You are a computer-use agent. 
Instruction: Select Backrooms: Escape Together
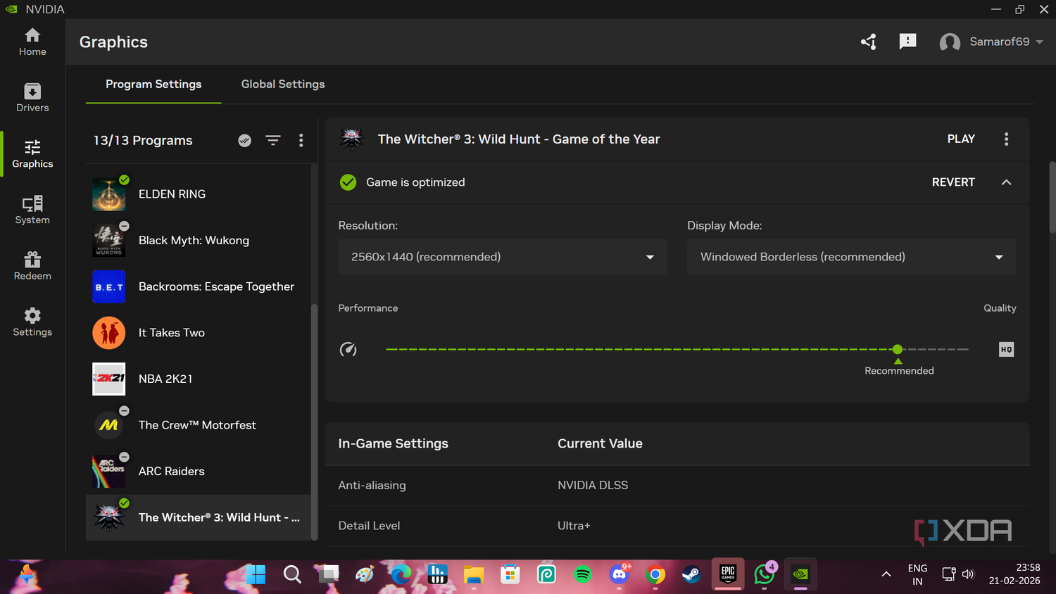pyautogui.click(x=199, y=286)
